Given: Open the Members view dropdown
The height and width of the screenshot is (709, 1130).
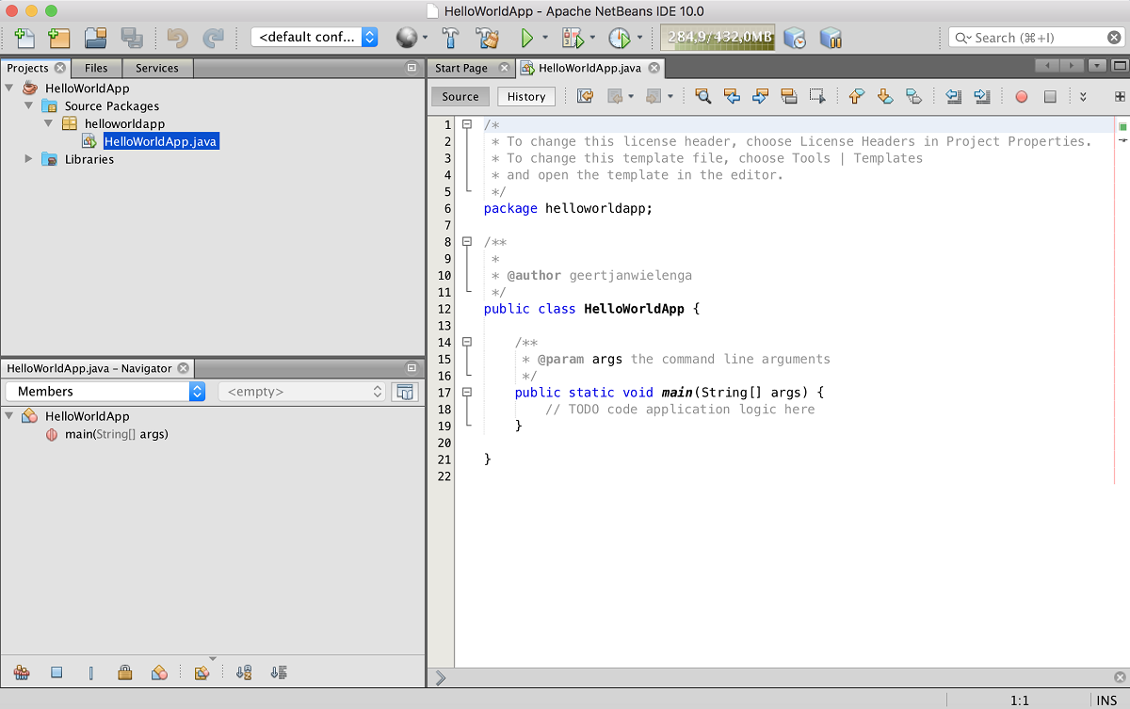Looking at the screenshot, I should click(x=105, y=392).
